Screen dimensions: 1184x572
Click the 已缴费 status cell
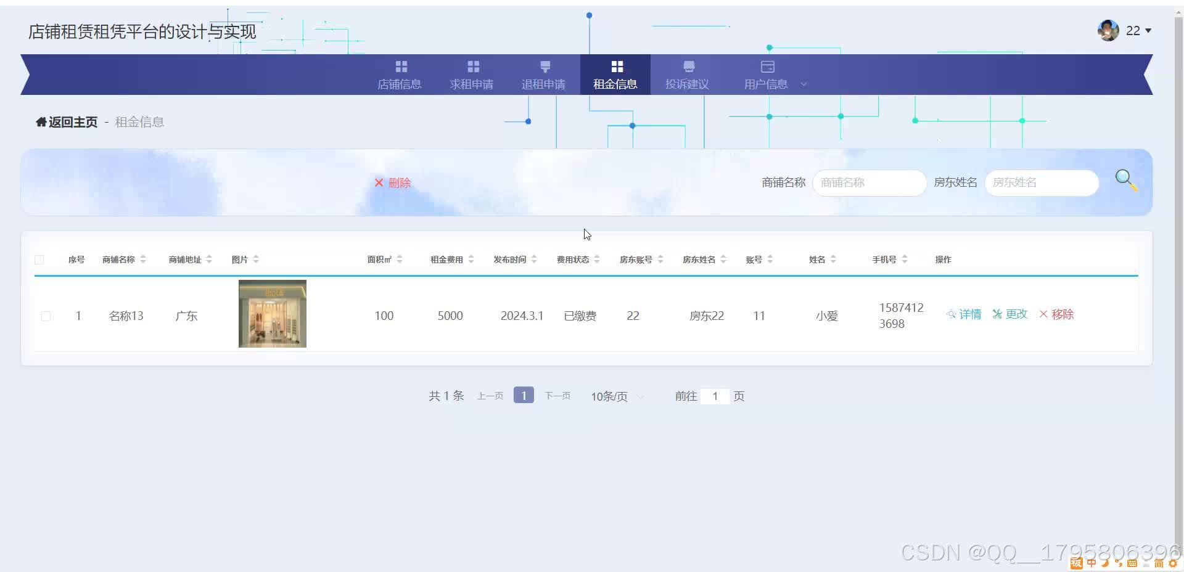580,316
